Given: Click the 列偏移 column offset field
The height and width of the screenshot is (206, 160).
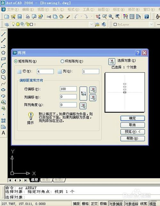Looking at the screenshot, I should click(68, 97).
